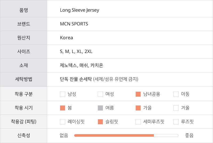
Task: Toggle the 가을 season checkbox
Action: point(138,108)
